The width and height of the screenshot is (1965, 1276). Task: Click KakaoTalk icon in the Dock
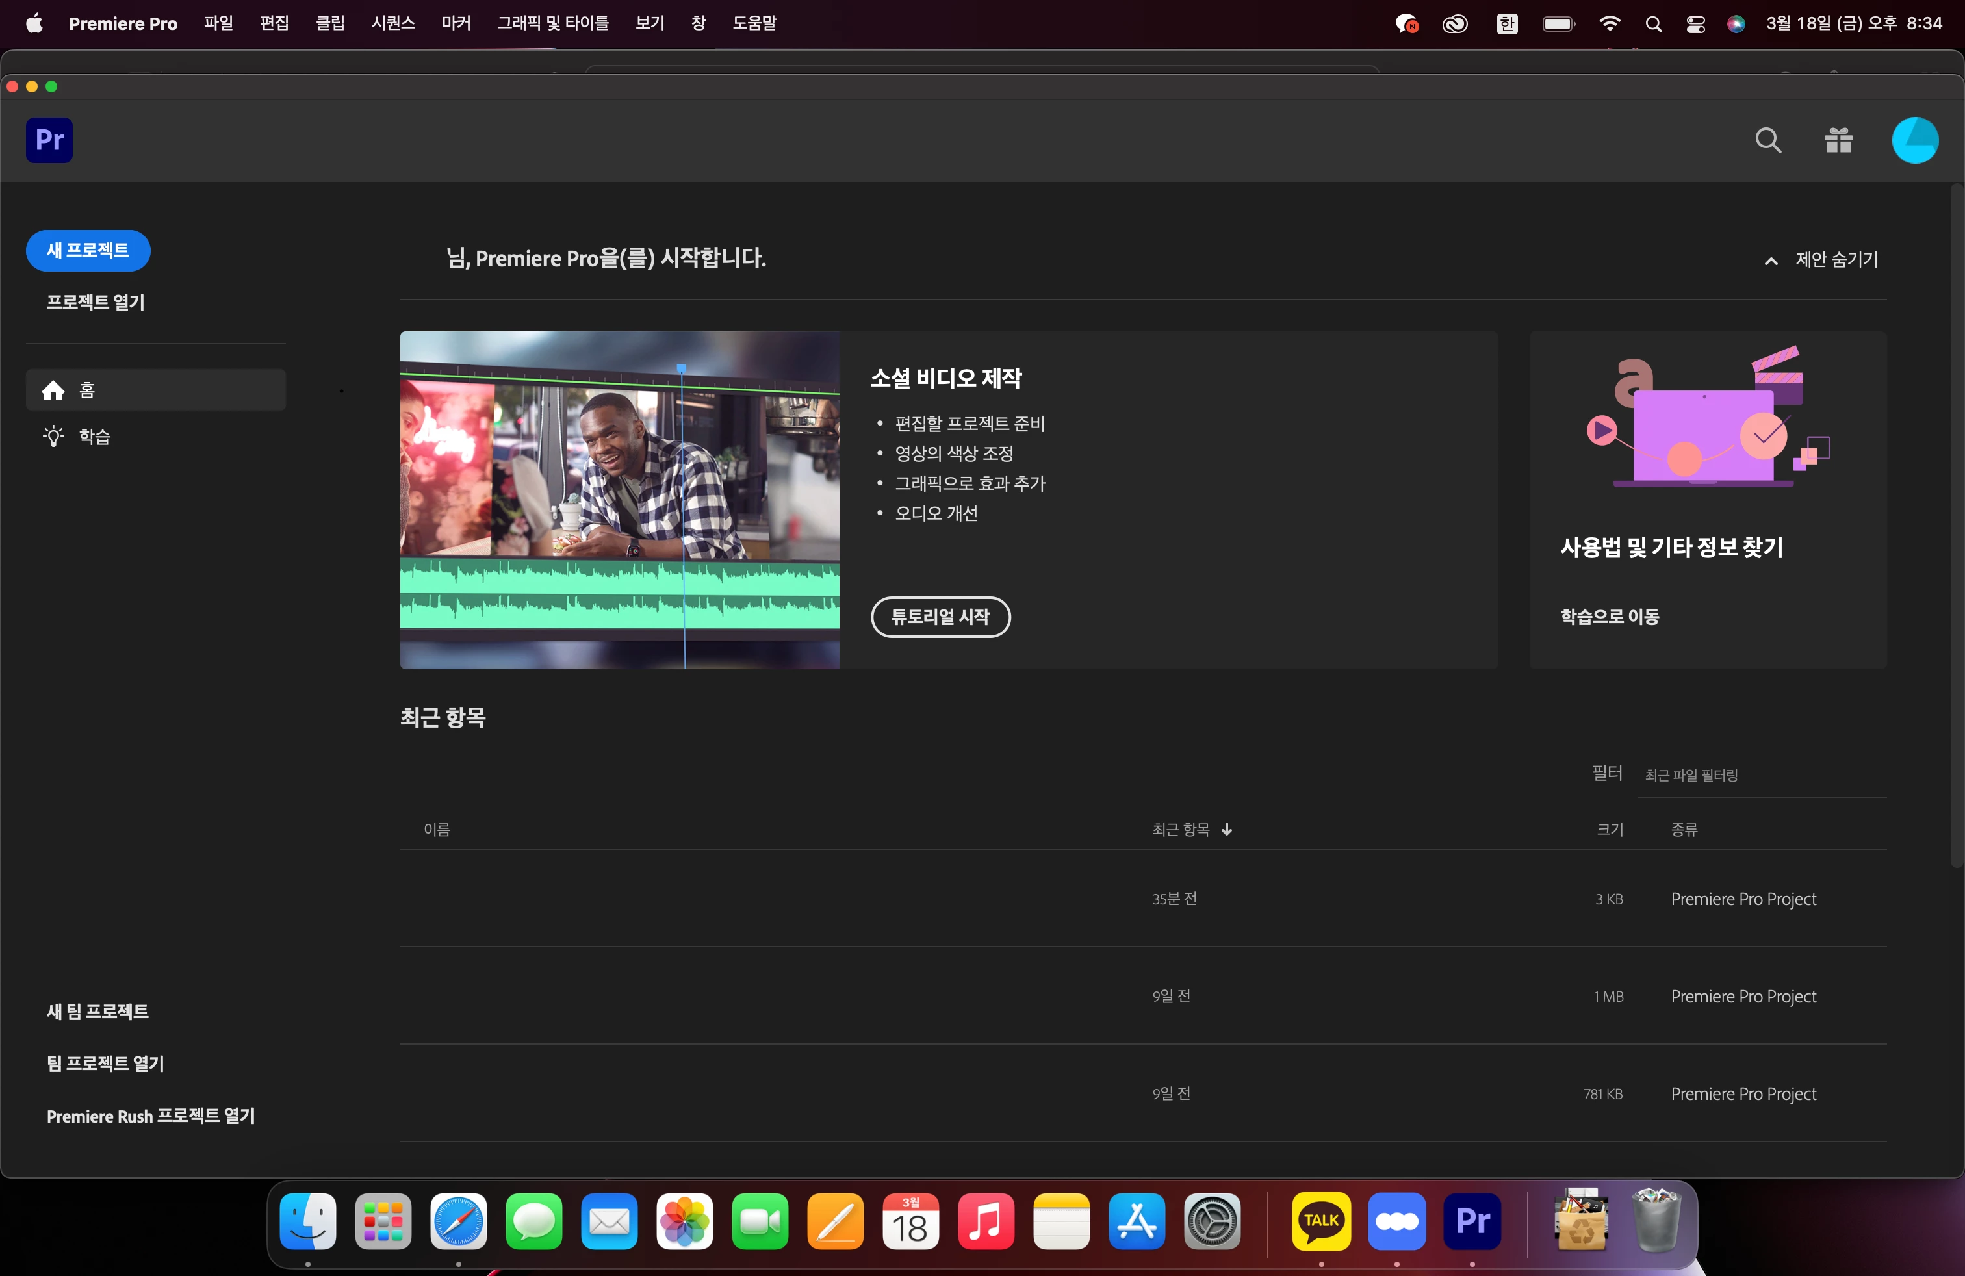pos(1321,1220)
